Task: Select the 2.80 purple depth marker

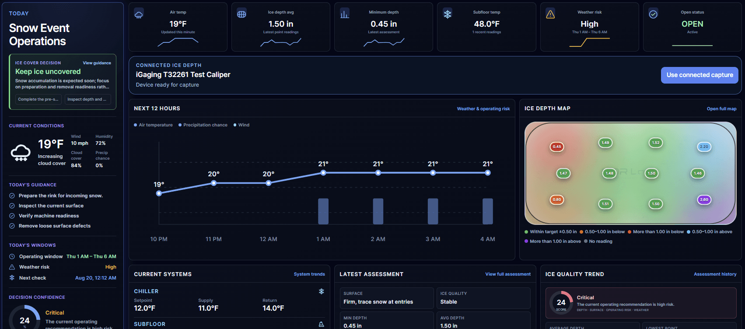Action: [x=704, y=199]
